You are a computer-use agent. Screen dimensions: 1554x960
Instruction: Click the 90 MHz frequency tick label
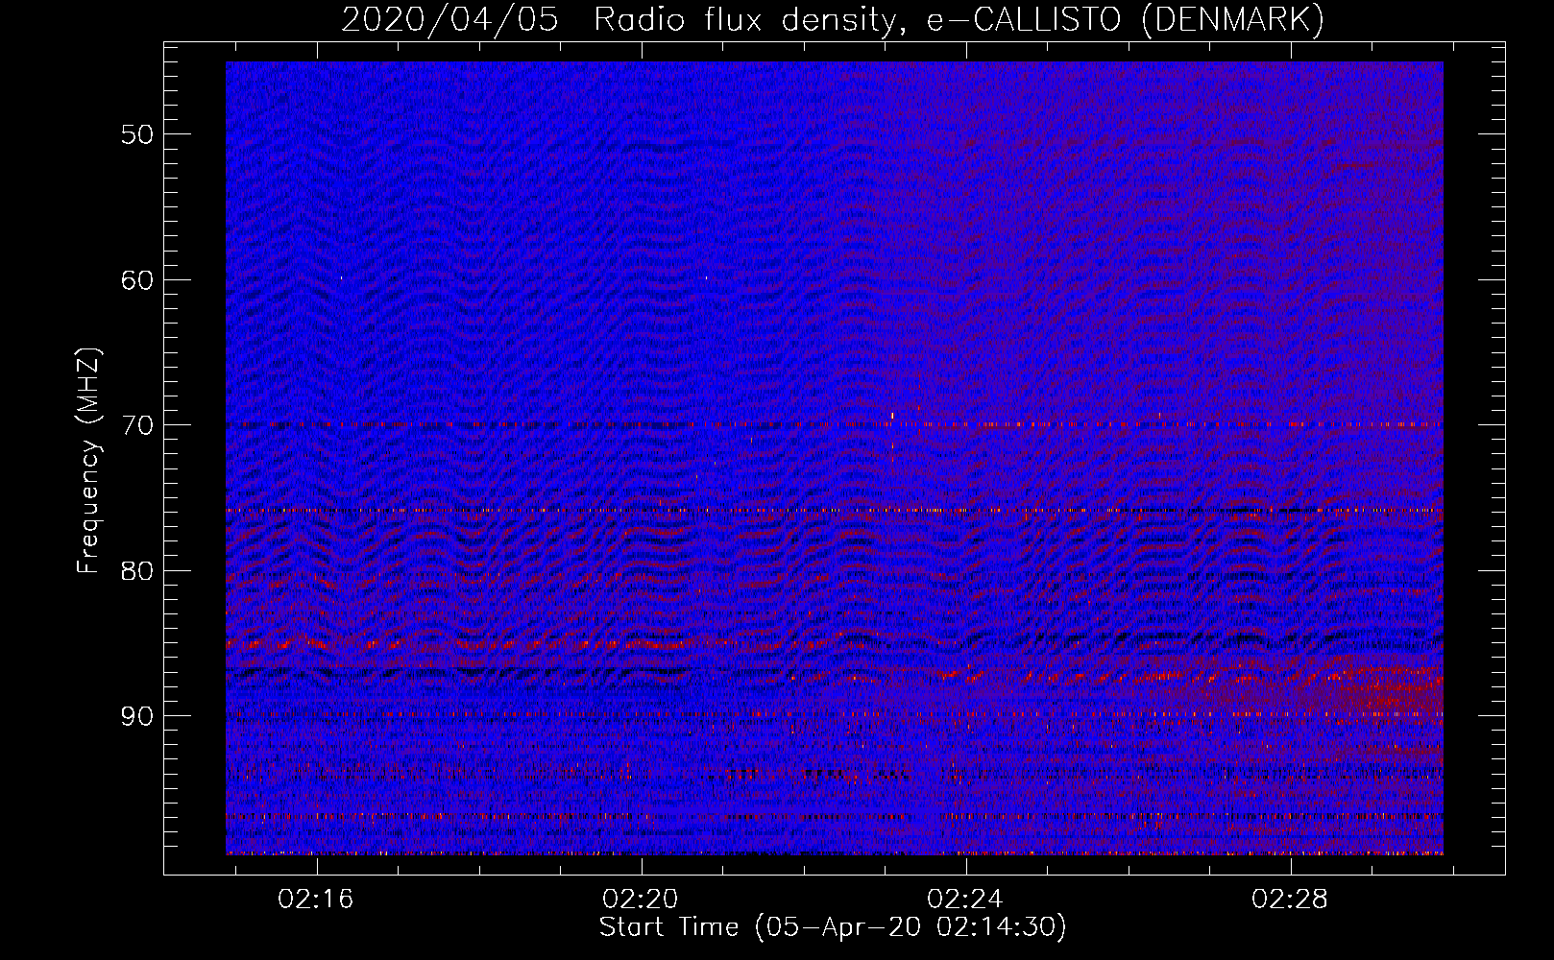(x=136, y=717)
